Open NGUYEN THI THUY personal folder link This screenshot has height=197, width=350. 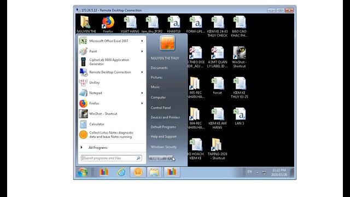click(165, 58)
